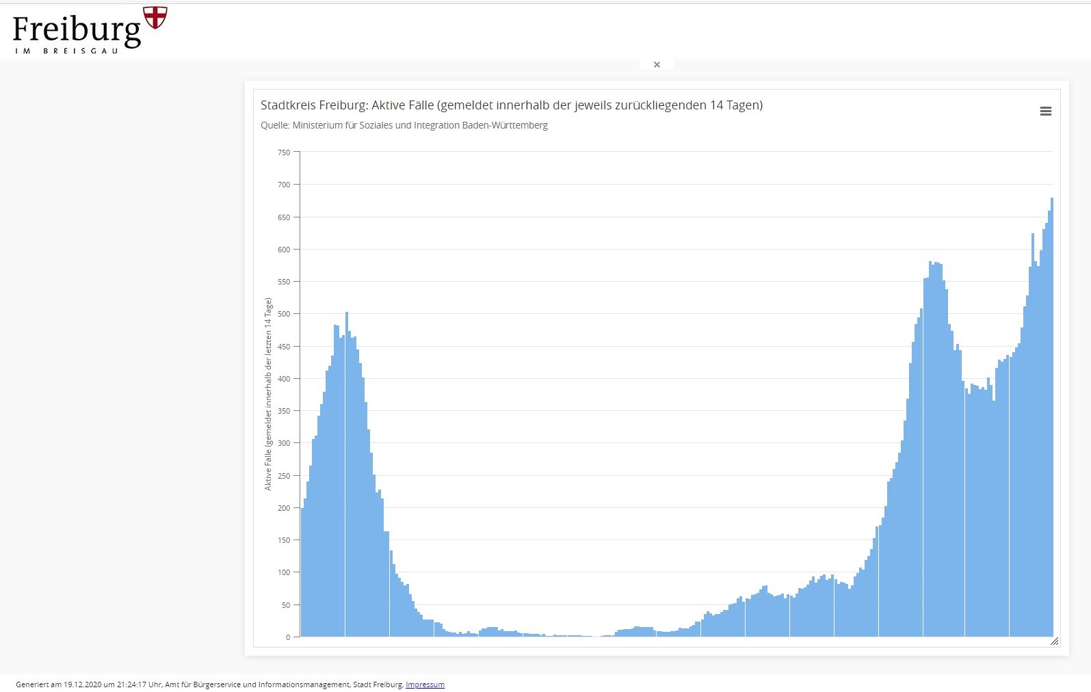Click the chart title 'Stadtkreis Freiburg: Aktive Fälle'
This screenshot has height=692, width=1091.
(x=511, y=105)
